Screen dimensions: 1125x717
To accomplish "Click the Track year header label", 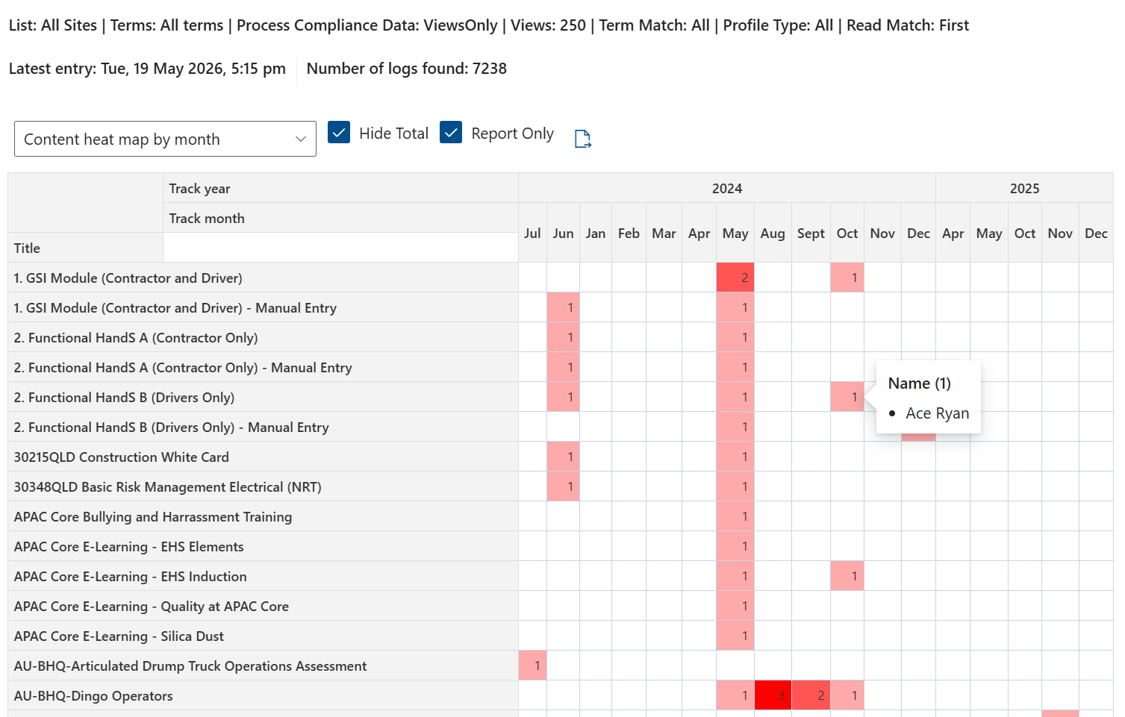I will [199, 189].
